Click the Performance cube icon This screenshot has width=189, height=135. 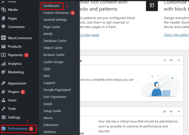point(4,129)
